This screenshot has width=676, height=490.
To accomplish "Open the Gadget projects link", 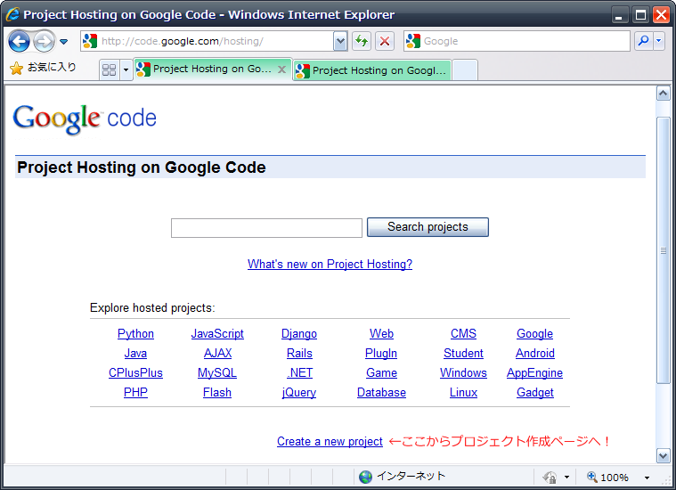I will coord(535,393).
